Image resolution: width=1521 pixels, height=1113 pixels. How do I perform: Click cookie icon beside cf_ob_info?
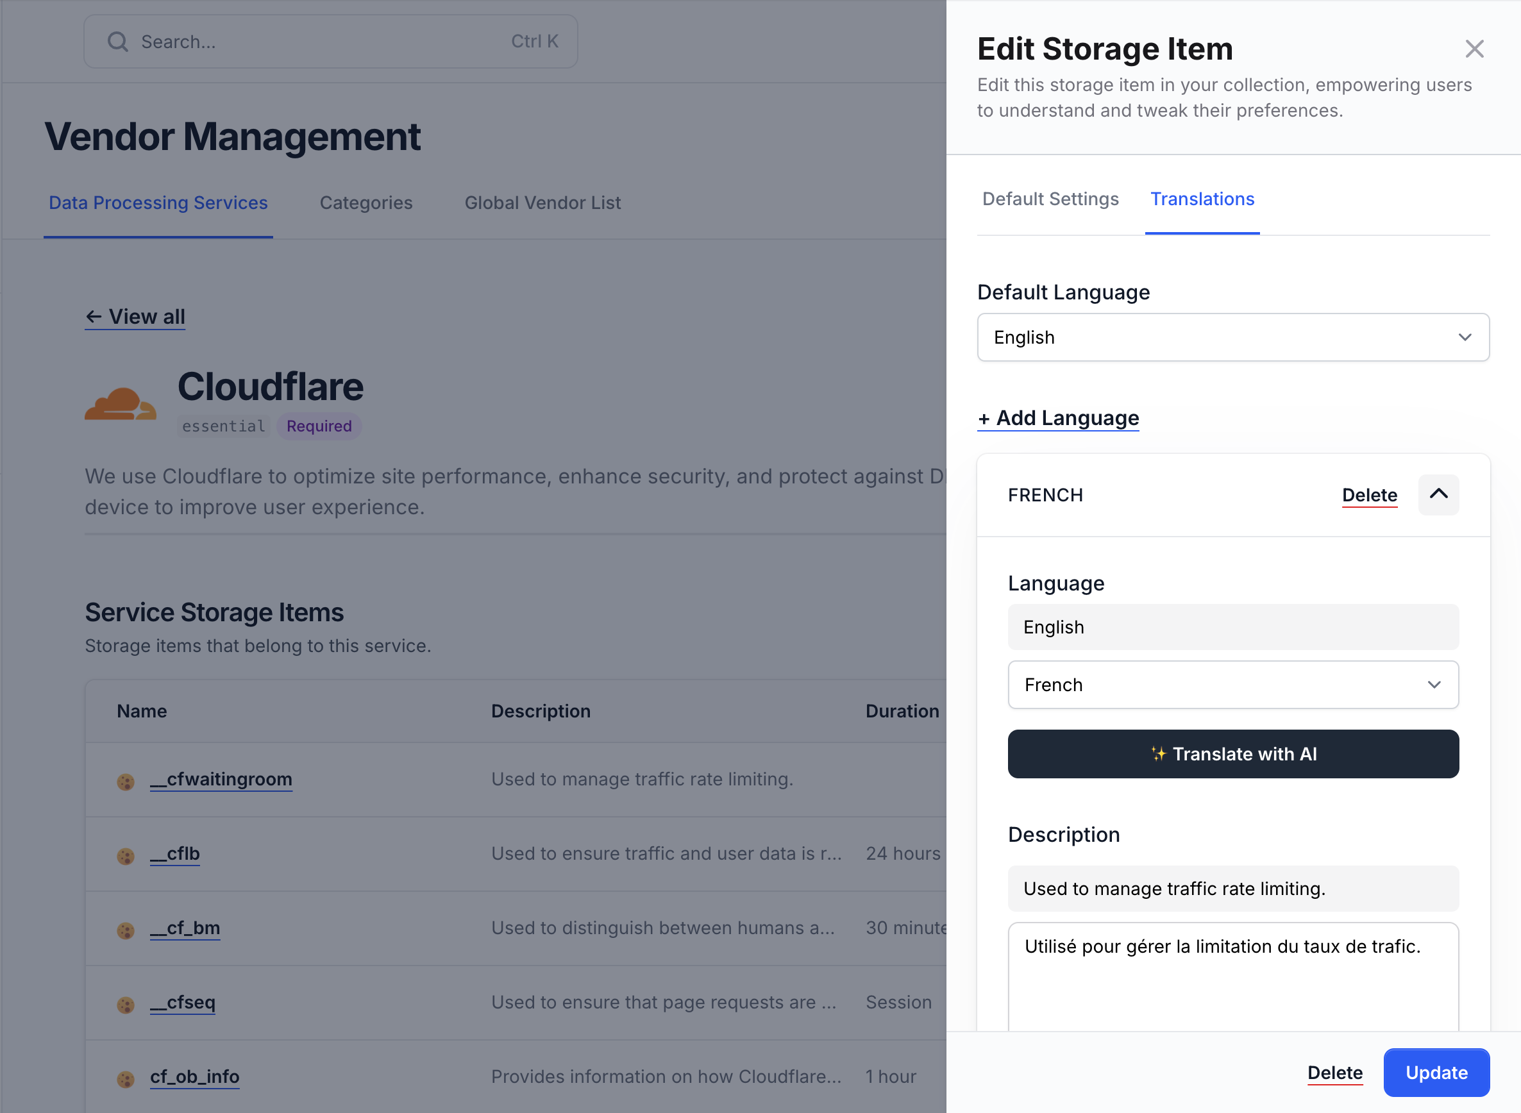[x=125, y=1078]
